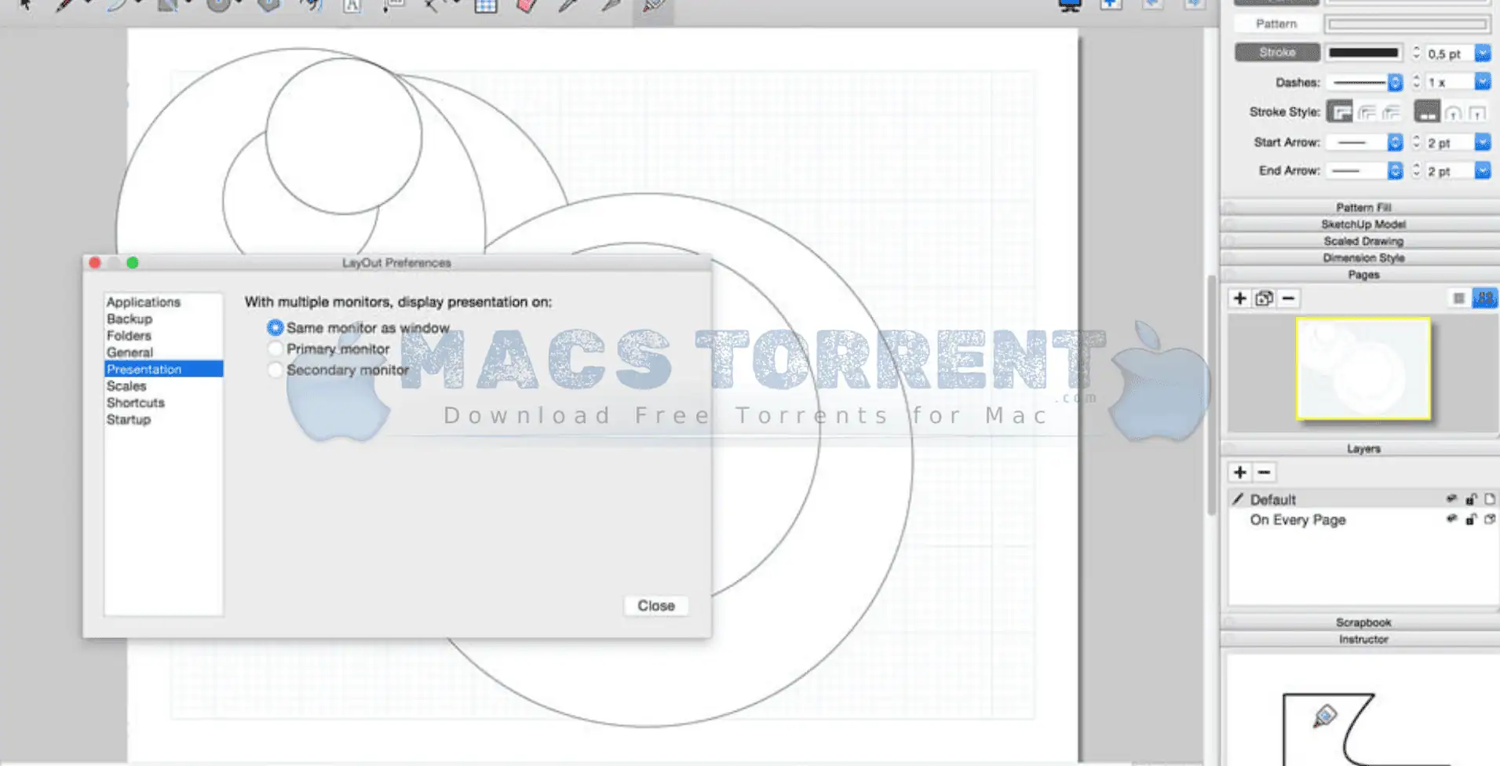This screenshot has height=766, width=1500.
Task: Open Startup preferences category
Action: [x=129, y=420]
